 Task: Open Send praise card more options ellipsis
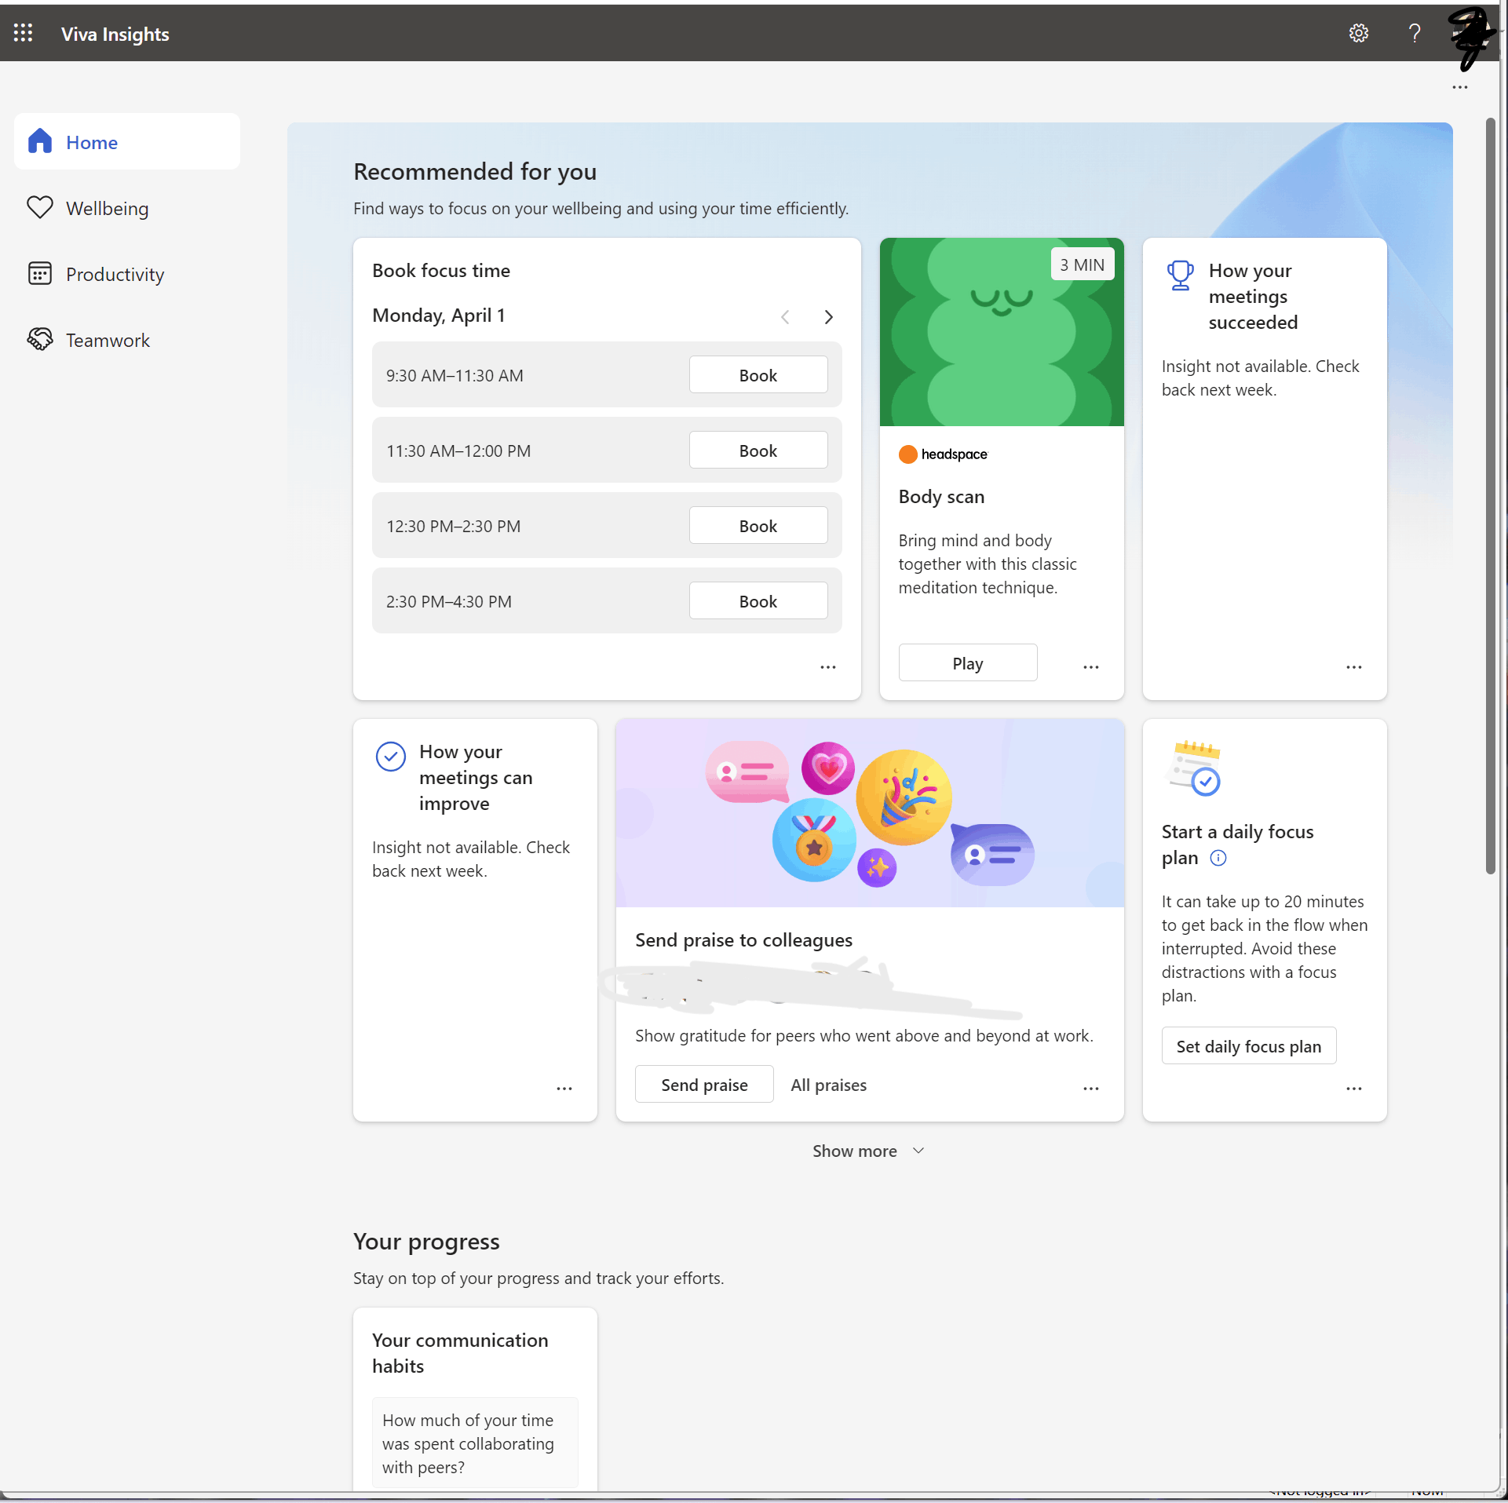tap(1090, 1088)
